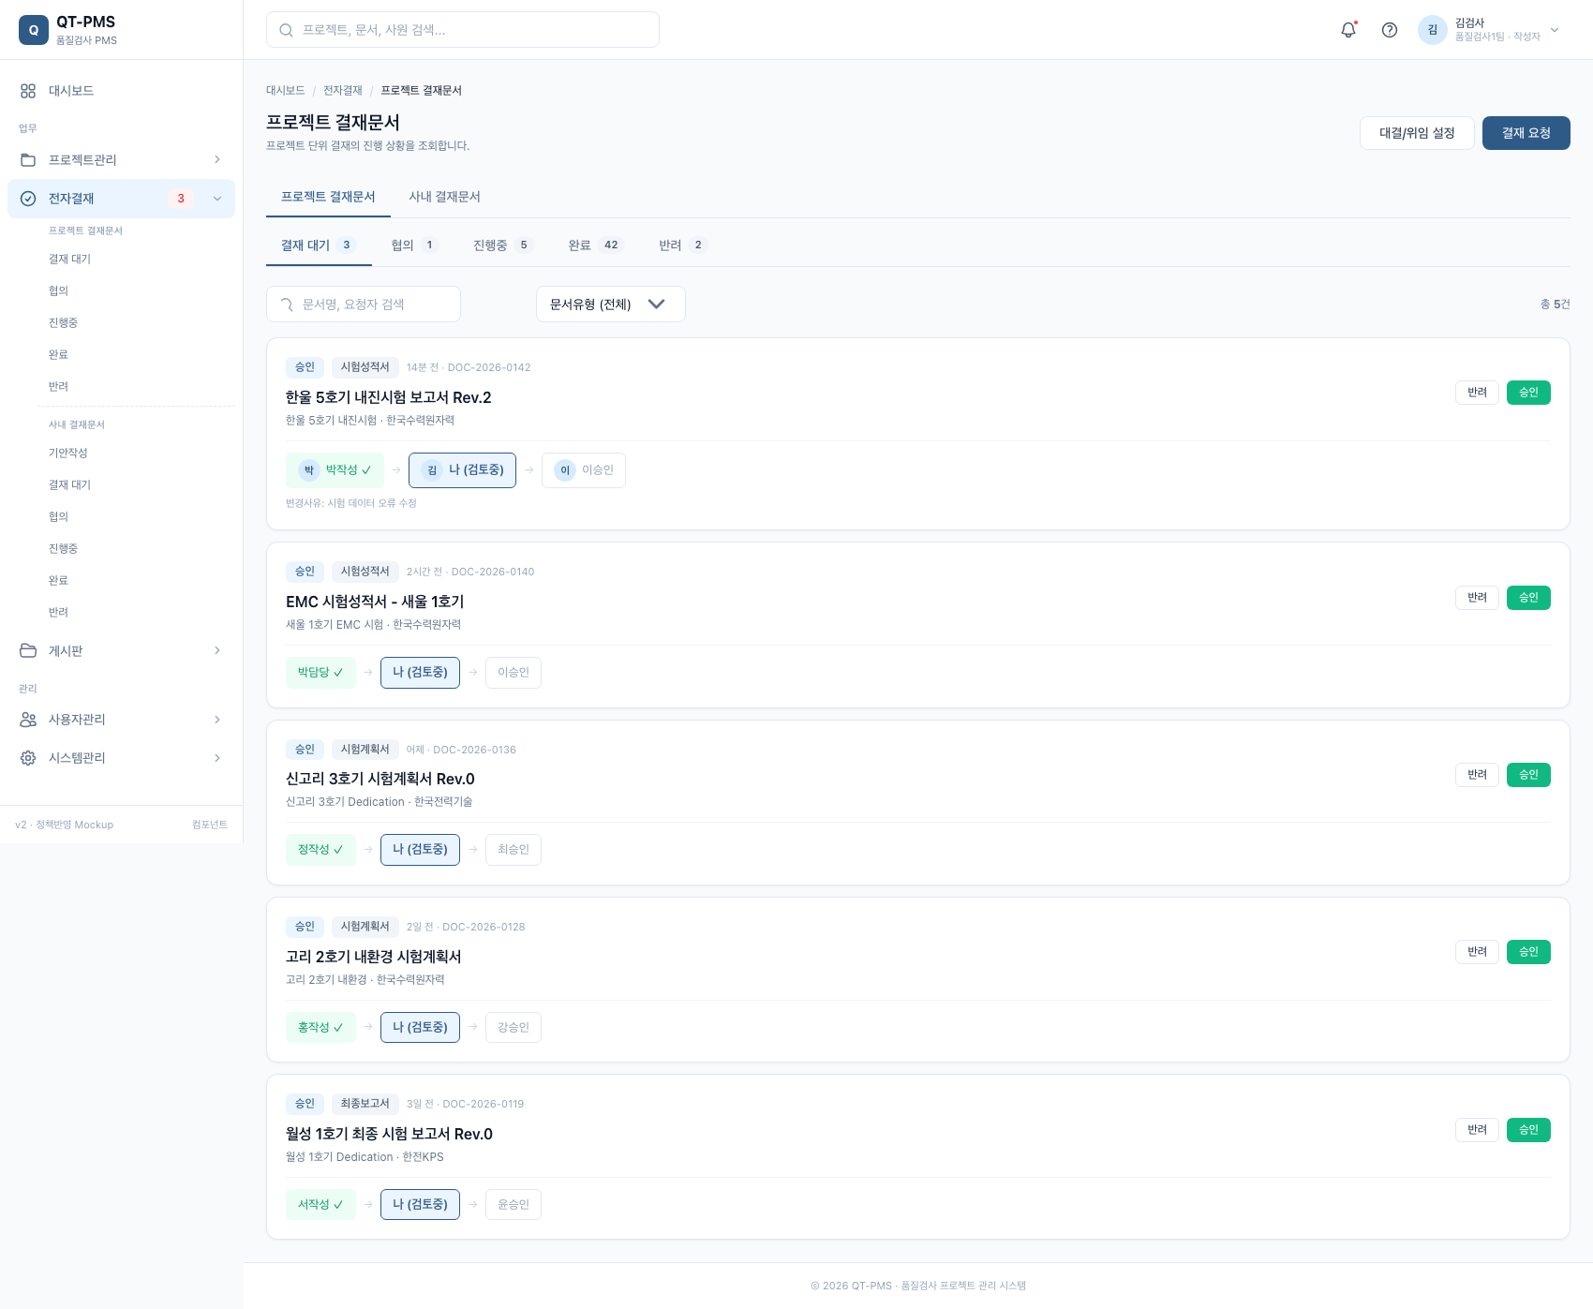Select the 프로젝트 결재문서 tab

tap(328, 197)
